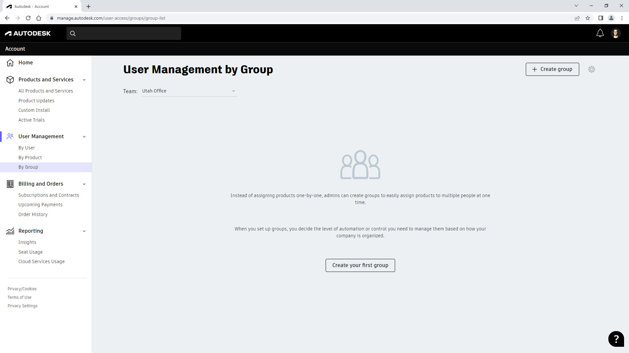
Task: Select the Autodesk - Account browser tab
Action: tap(42, 6)
